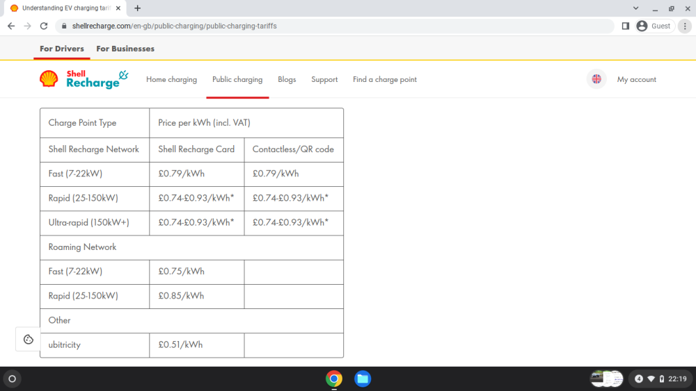Image resolution: width=696 pixels, height=391 pixels.
Task: Click Ultra-rapid Shell card price
Action: coord(196,222)
